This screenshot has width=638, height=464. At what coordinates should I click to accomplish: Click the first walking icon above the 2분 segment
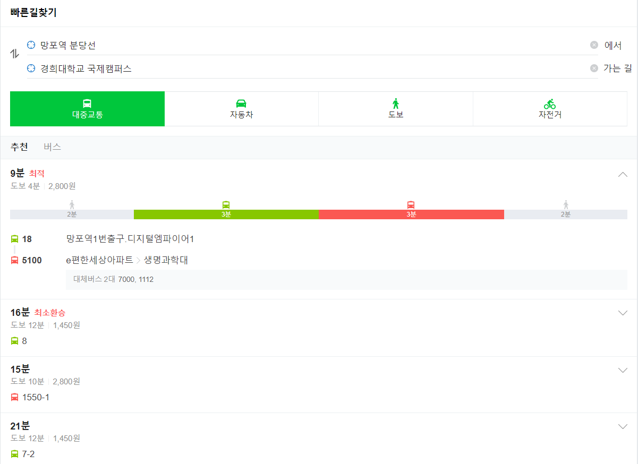[x=72, y=204]
